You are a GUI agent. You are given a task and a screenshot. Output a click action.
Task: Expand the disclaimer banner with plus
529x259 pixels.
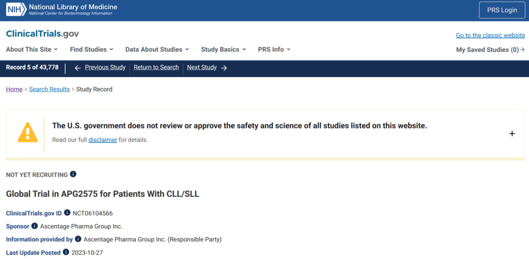click(x=512, y=133)
